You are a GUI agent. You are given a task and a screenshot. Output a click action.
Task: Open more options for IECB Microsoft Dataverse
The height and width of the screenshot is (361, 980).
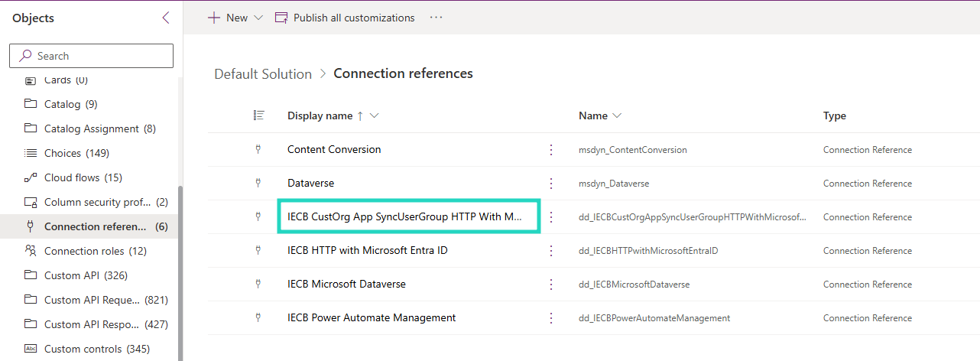(551, 285)
